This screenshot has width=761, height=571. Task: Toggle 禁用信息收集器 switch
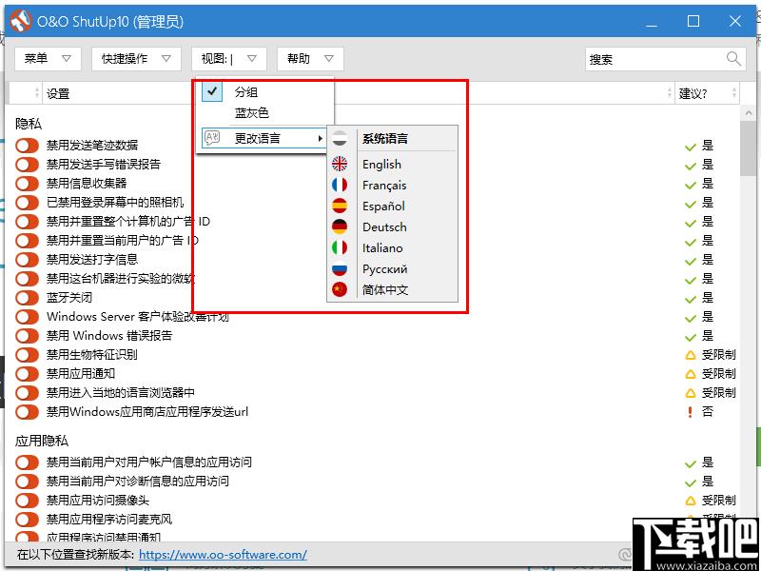point(27,183)
